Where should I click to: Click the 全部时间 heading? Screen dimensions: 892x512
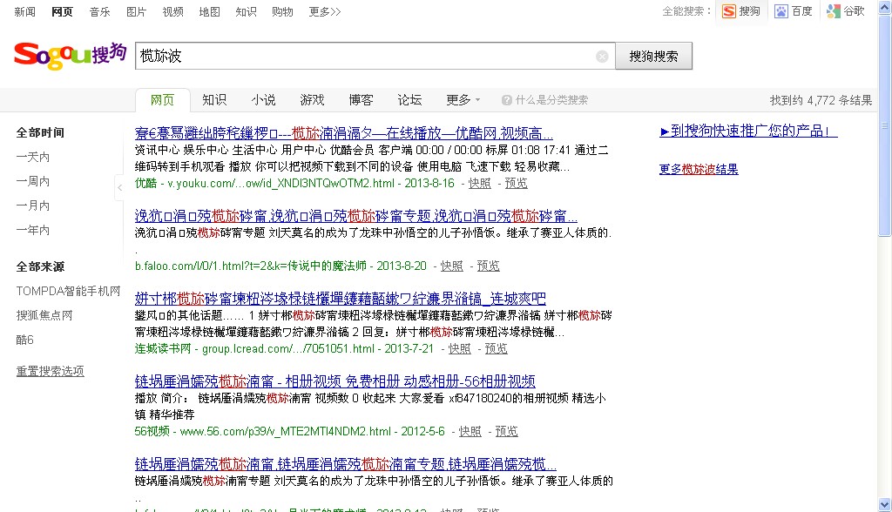[40, 132]
